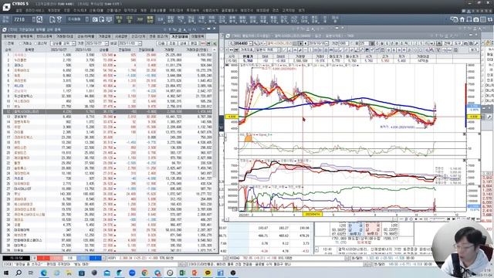Viewport: 494px width, 278px height.
Task: Open the 계좌정보 menu
Action: (x=54, y=10)
